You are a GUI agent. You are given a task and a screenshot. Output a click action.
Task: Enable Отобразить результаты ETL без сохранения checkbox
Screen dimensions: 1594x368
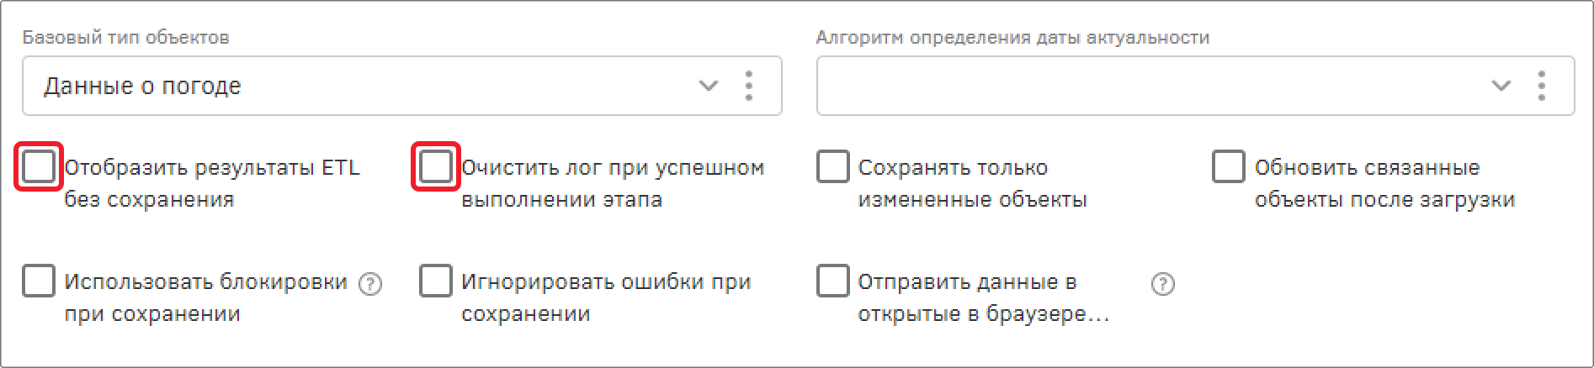[x=39, y=166]
